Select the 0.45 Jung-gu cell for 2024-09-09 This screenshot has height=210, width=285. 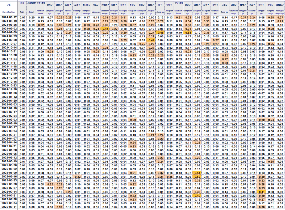click(x=160, y=33)
